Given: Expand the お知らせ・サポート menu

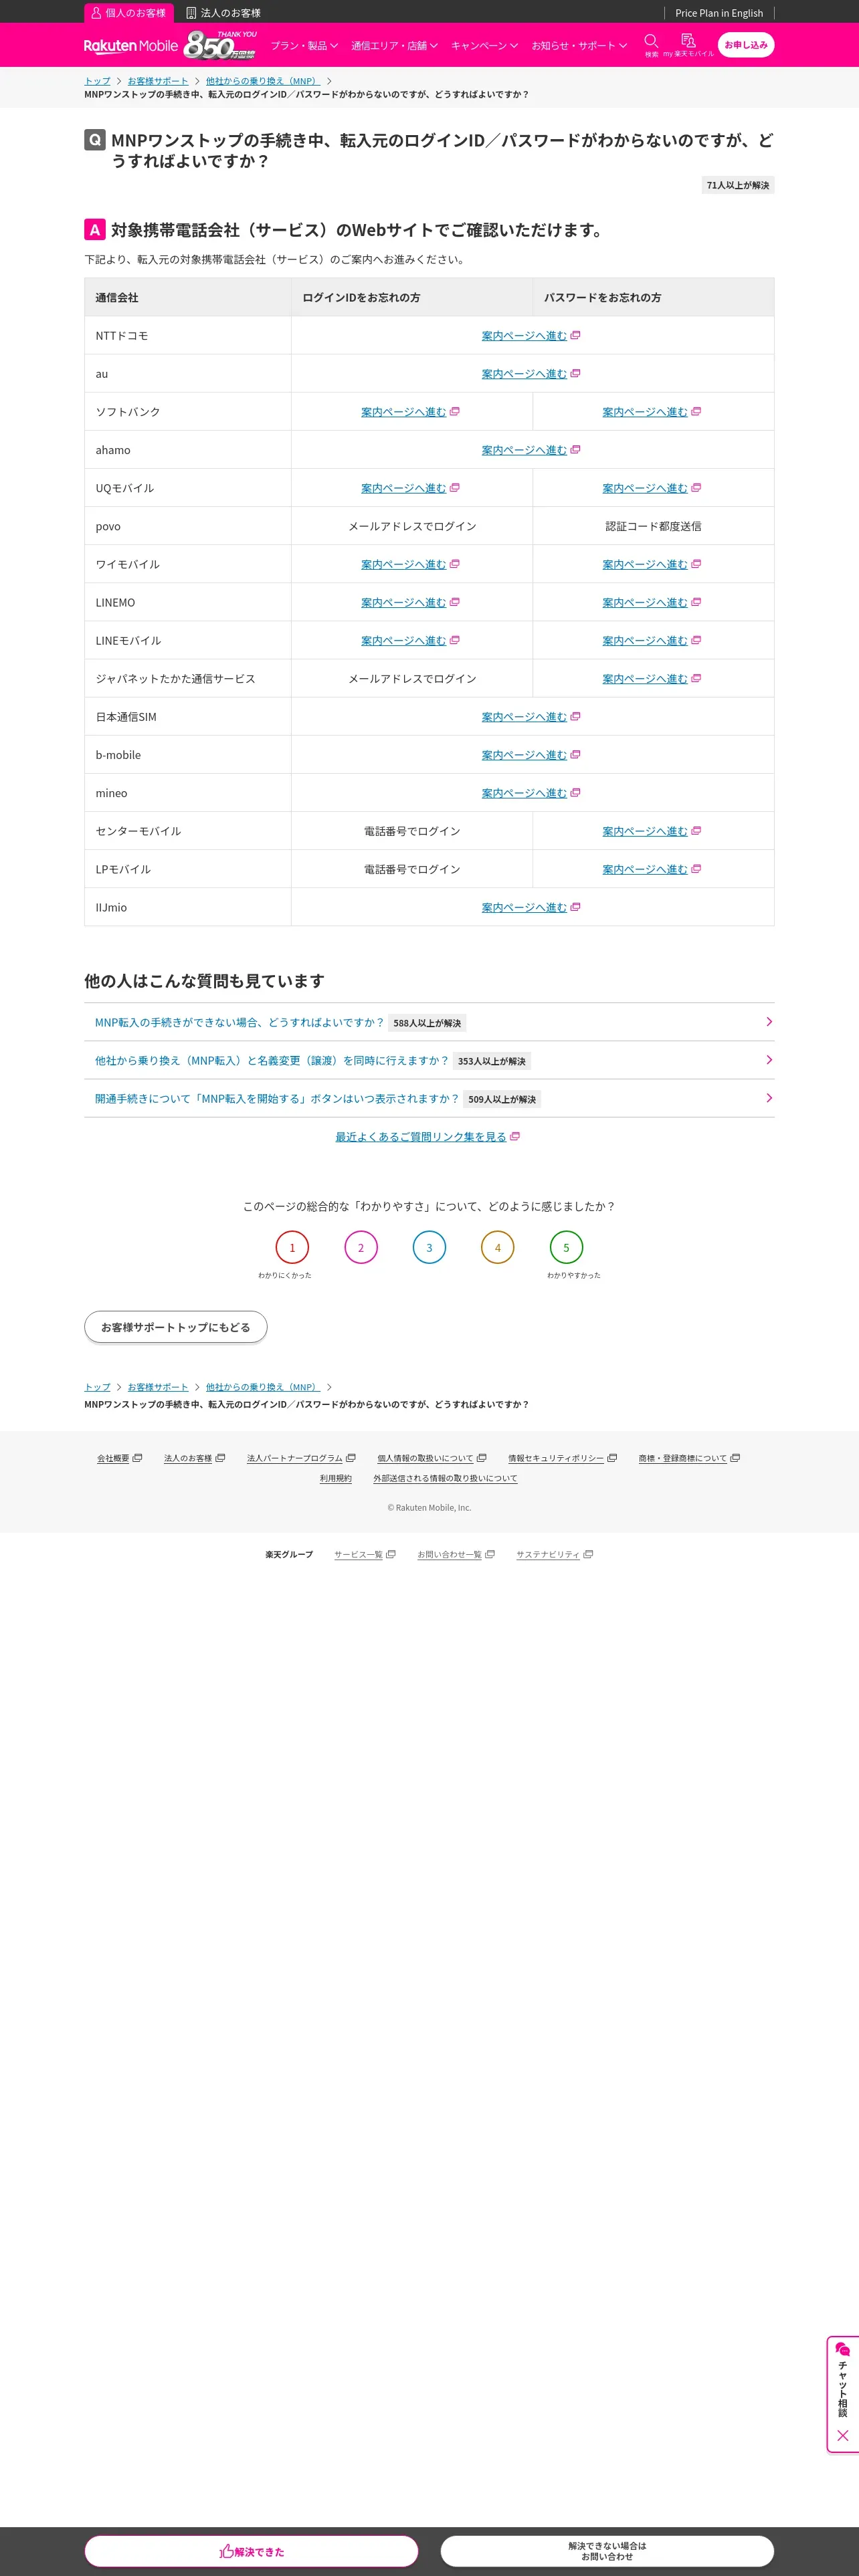Looking at the screenshot, I should (x=579, y=45).
